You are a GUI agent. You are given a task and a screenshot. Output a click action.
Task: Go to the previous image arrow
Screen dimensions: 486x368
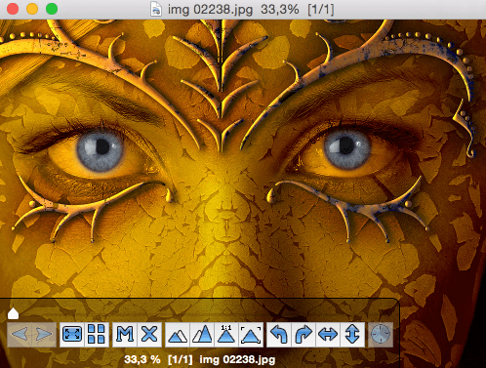pos(20,334)
